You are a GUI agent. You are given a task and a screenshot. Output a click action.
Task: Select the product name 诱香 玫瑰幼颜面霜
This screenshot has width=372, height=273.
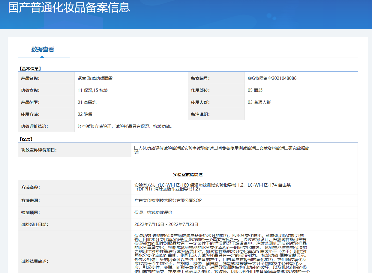click(95, 78)
